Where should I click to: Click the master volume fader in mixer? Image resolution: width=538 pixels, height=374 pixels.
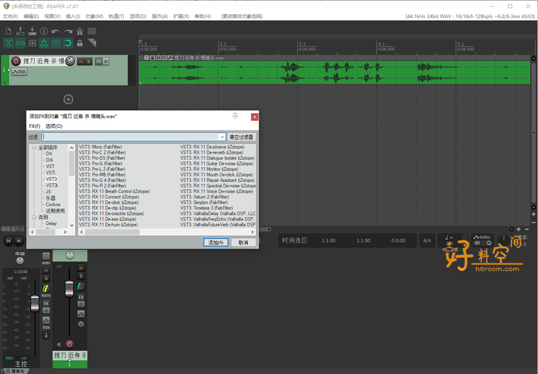pos(35,304)
